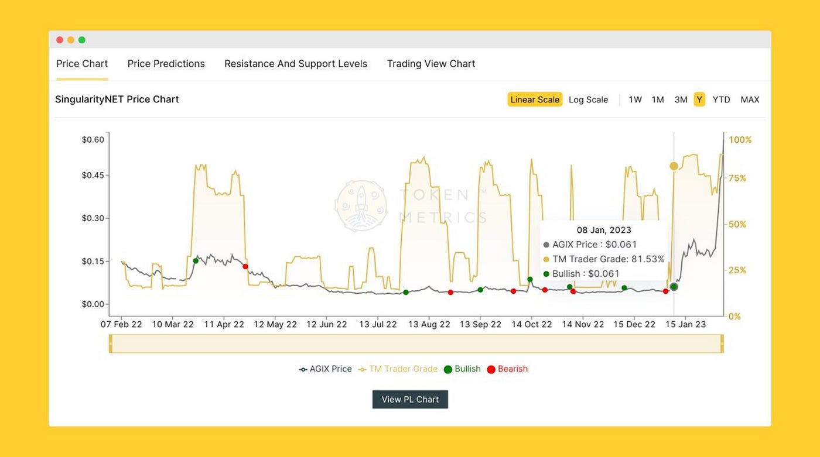Click tooltip line Bullish : $0.061
The width and height of the screenshot is (820, 457).
pos(581,273)
